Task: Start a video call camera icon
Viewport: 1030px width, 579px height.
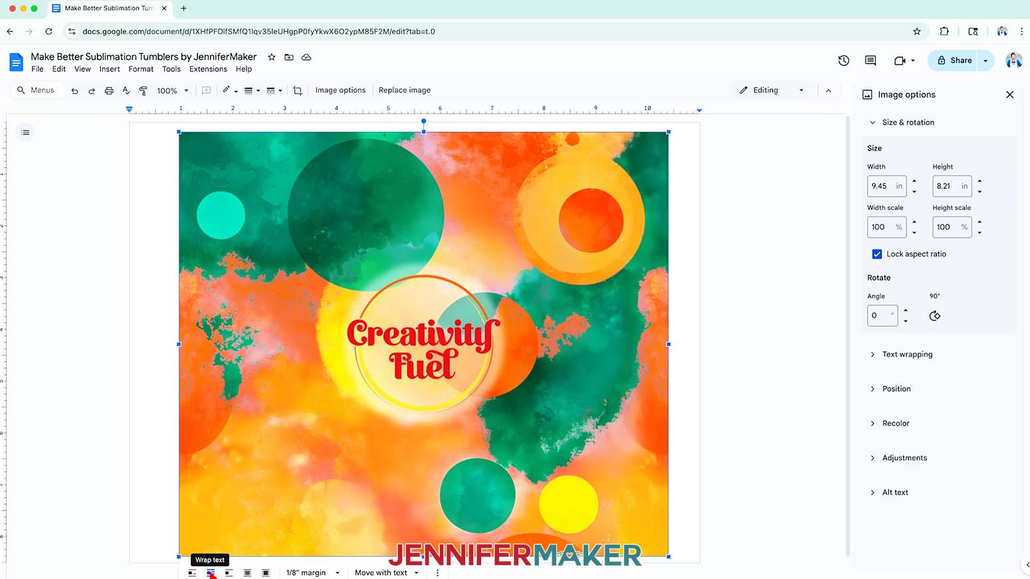Action: (900, 60)
